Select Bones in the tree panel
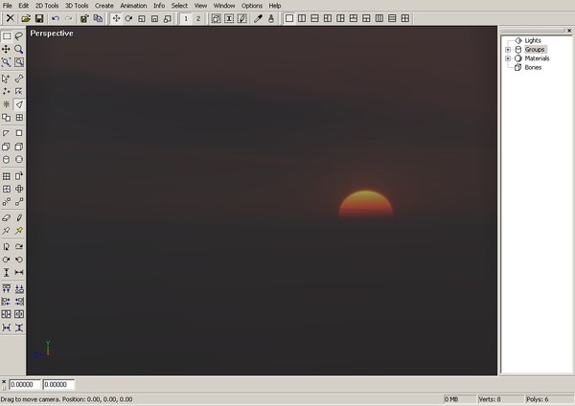The height and width of the screenshot is (406, 575). (533, 67)
